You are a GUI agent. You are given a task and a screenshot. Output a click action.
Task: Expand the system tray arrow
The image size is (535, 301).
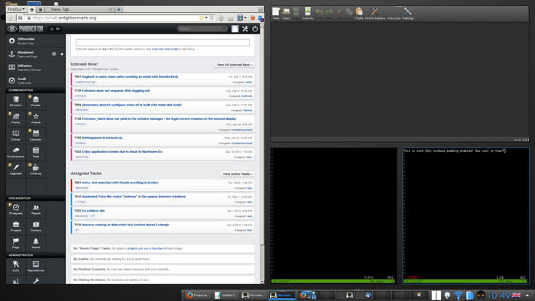pyautogui.click(x=527, y=295)
